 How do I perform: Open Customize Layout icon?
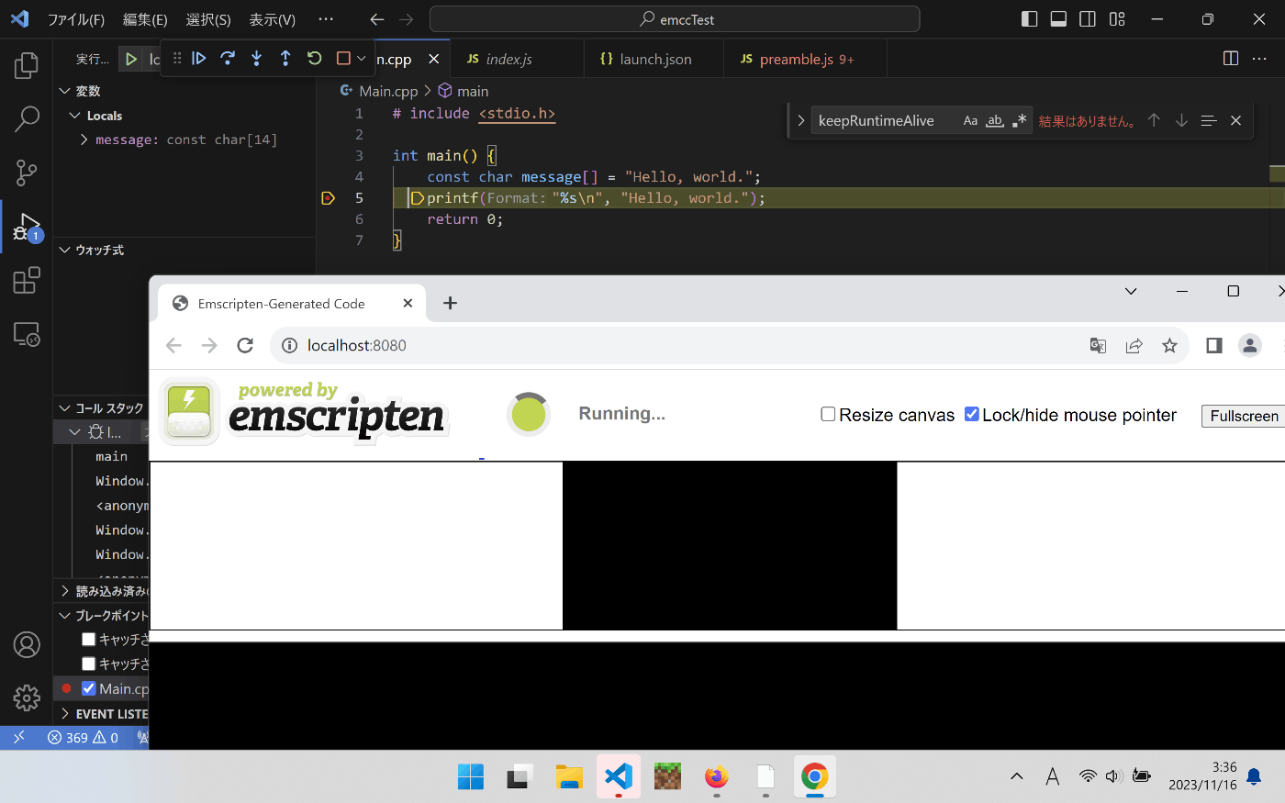pyautogui.click(x=1117, y=19)
